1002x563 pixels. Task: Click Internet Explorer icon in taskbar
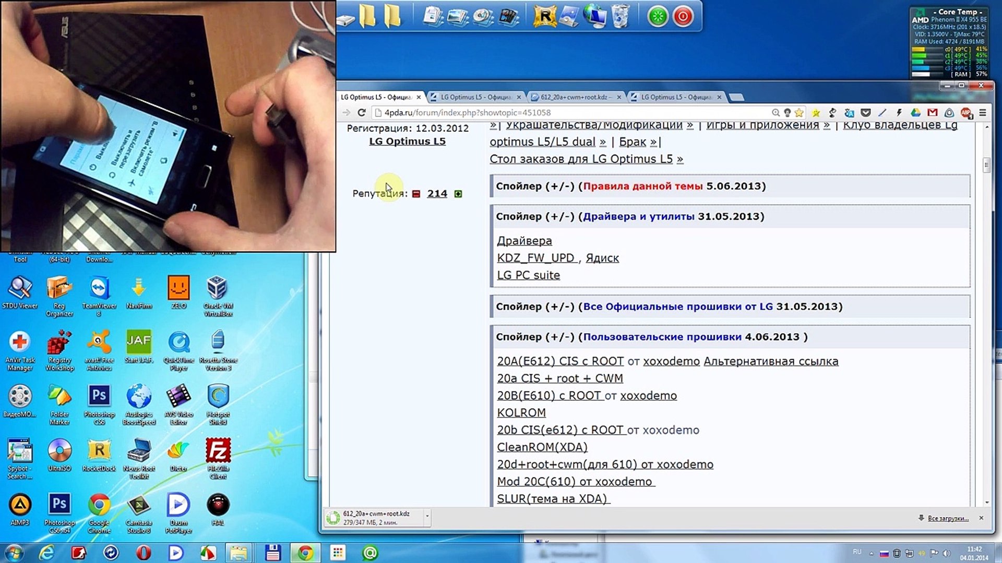pos(47,553)
